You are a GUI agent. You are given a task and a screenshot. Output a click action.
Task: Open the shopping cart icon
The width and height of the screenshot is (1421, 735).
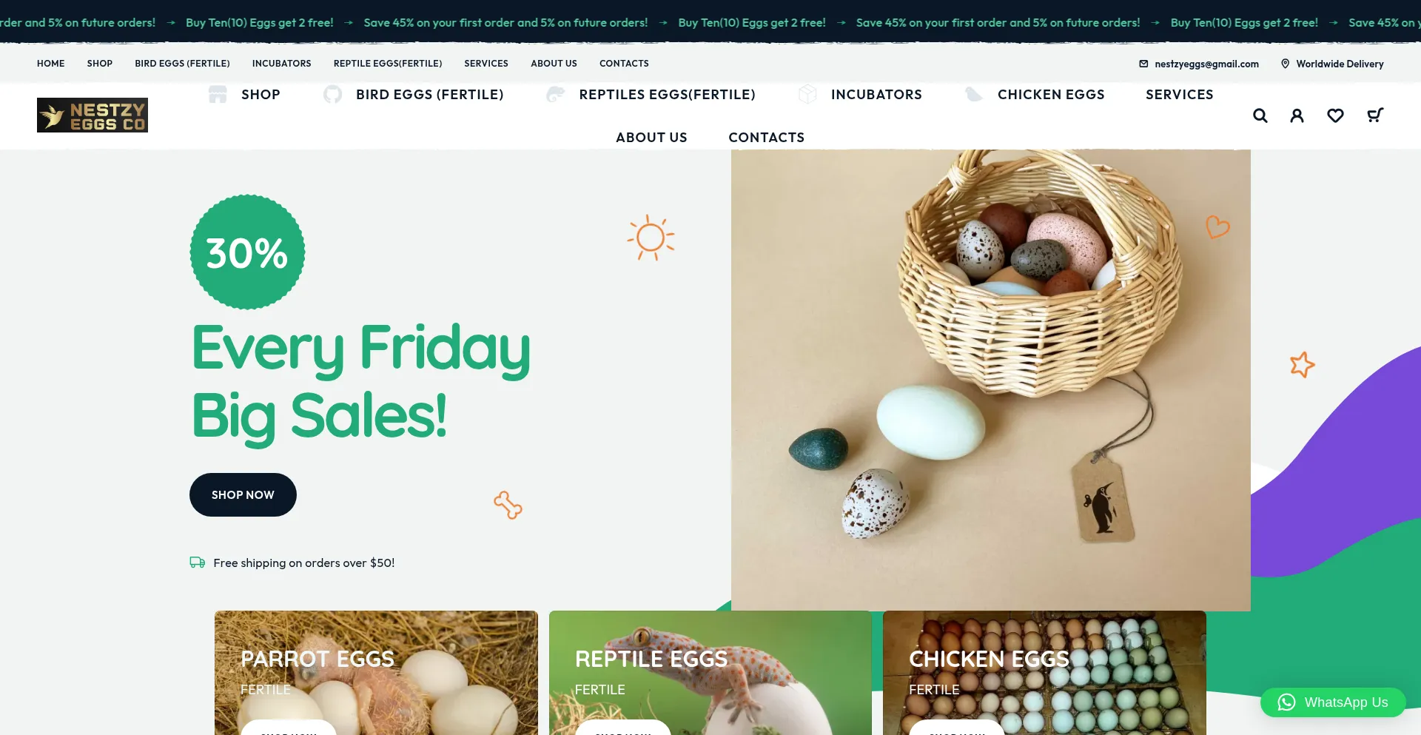[1375, 115]
